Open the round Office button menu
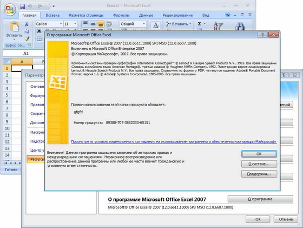303x228 pixels. click(x=10, y=9)
